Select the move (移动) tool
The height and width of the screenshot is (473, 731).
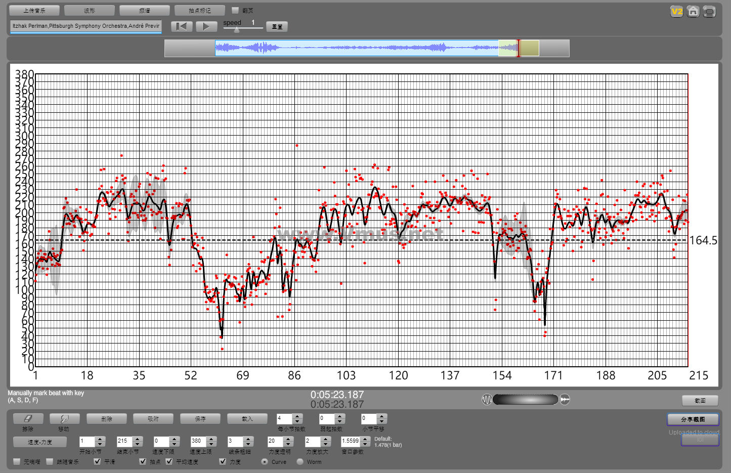(64, 419)
